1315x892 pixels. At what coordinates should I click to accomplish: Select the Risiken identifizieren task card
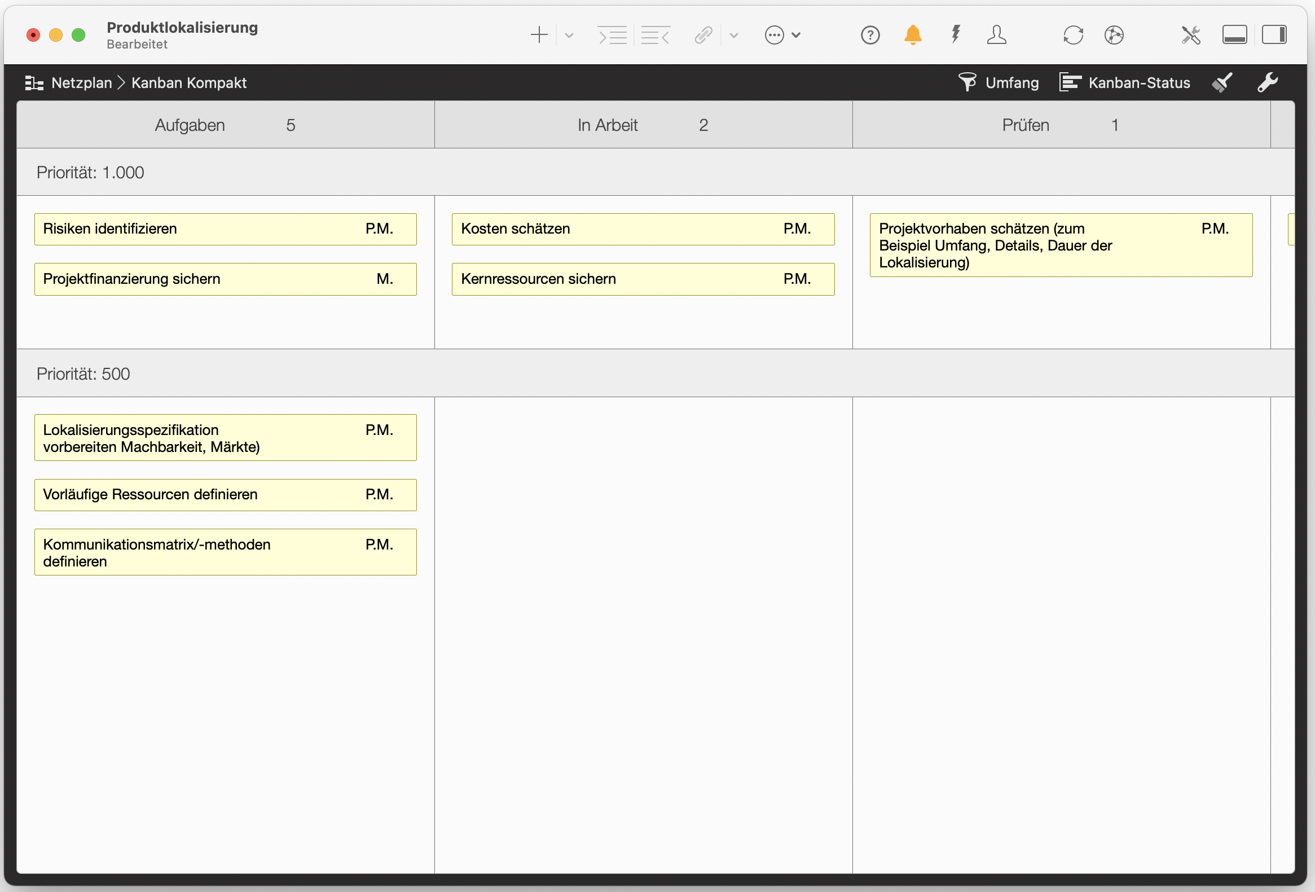(x=225, y=229)
